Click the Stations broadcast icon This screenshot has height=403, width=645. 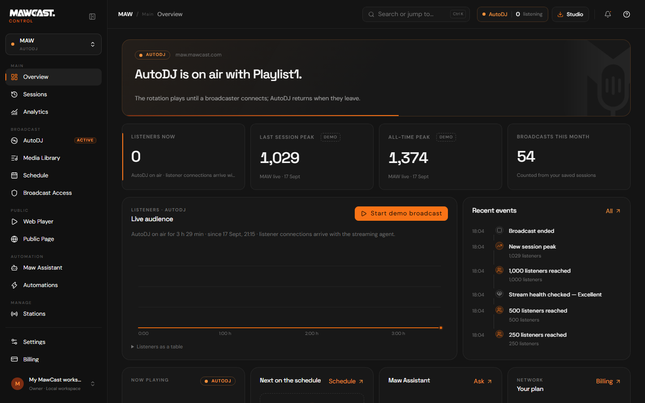(x=14, y=314)
